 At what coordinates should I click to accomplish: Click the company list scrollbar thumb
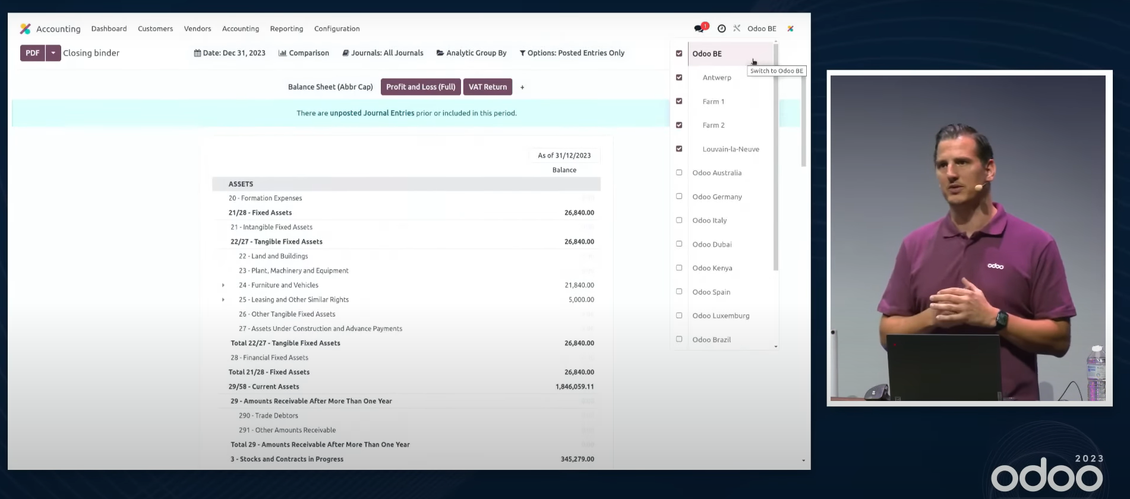[776, 157]
